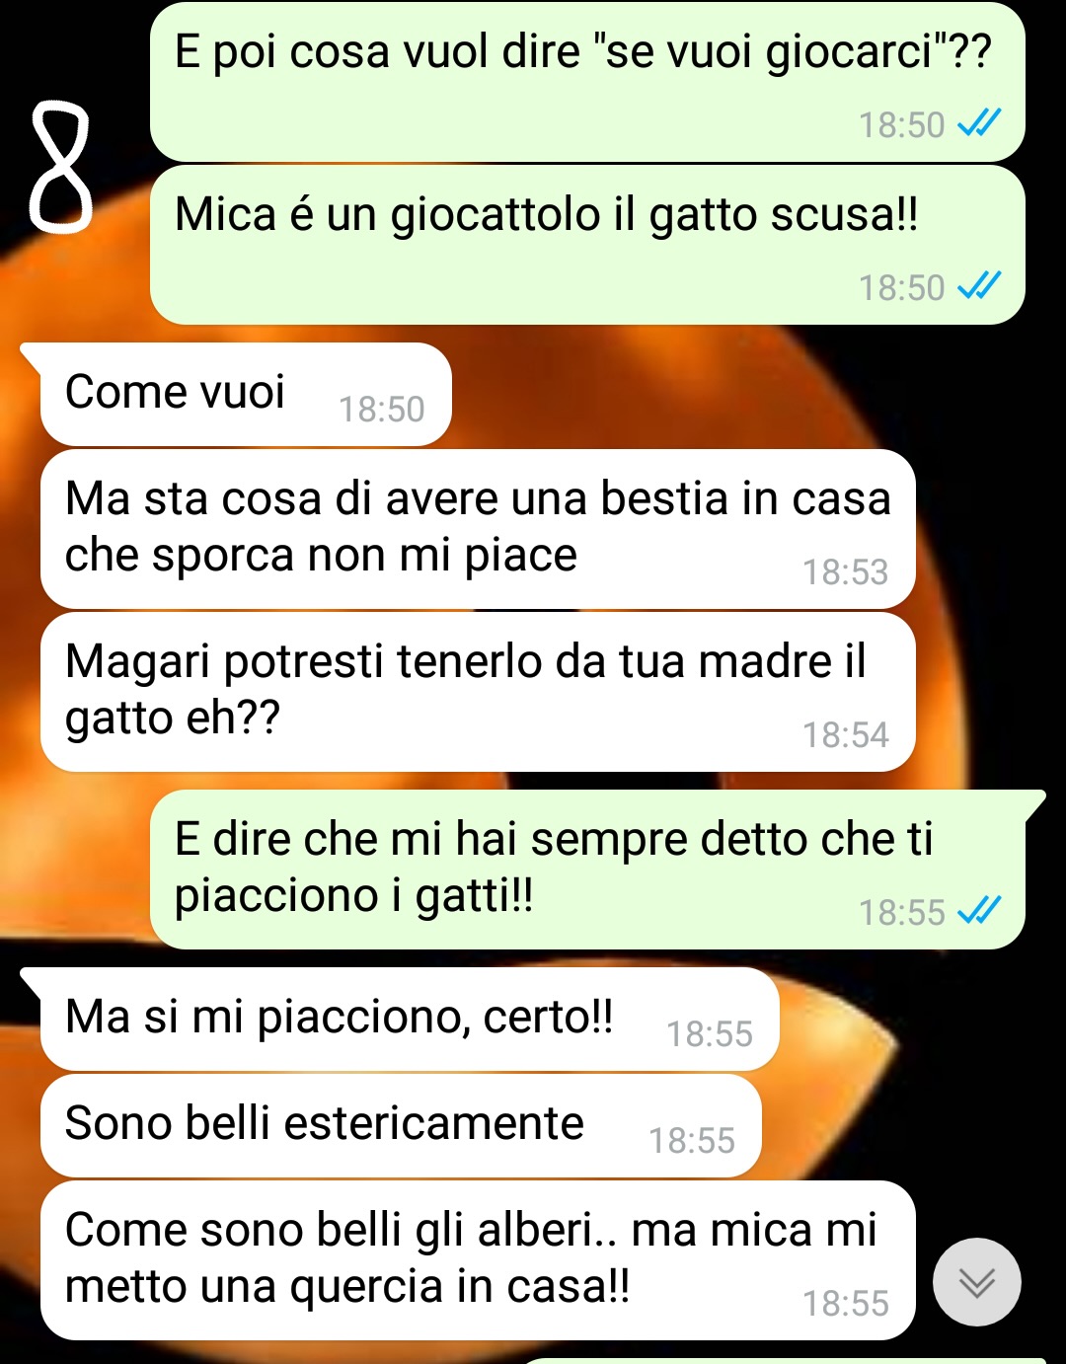The width and height of the screenshot is (1066, 1364).
Task: Select the "Come vuoi" message bubble
Action: [x=245, y=394]
